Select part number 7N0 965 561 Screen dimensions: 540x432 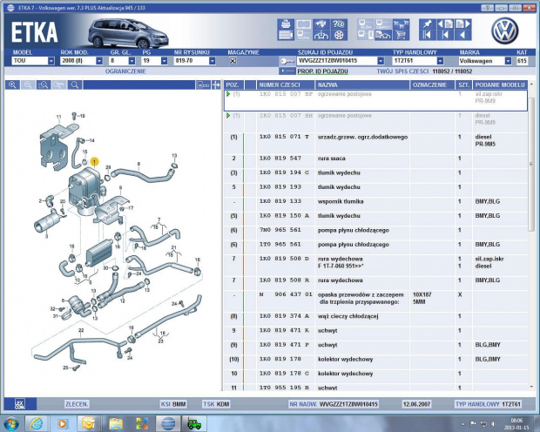click(280, 230)
